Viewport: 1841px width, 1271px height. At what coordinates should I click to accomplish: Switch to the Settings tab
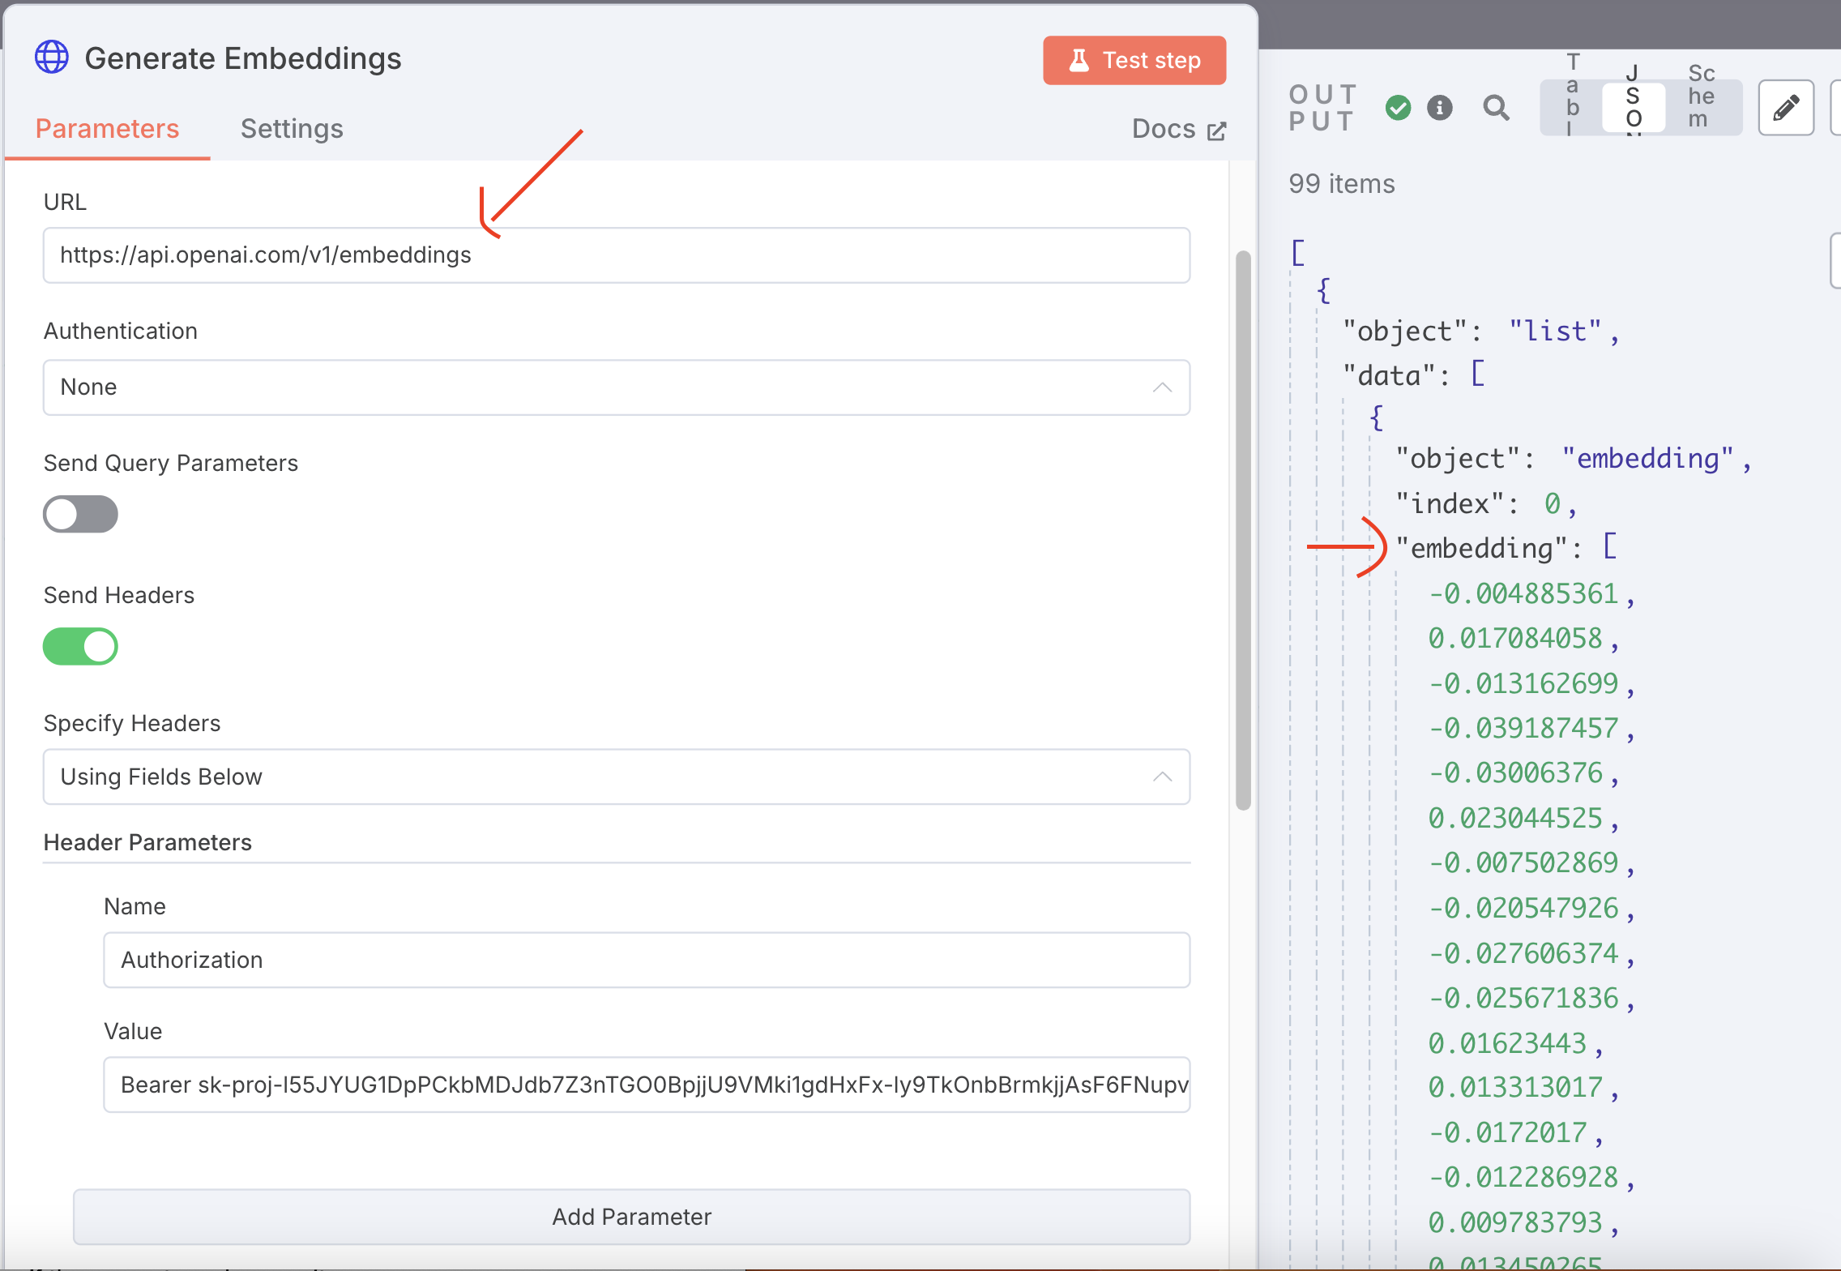click(x=292, y=128)
